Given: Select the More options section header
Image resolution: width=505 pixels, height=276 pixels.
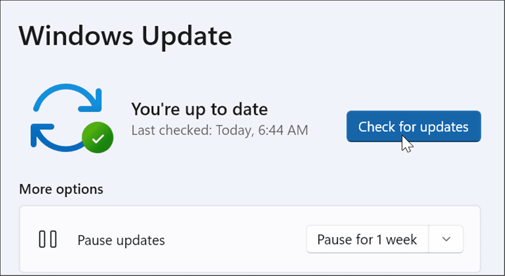Looking at the screenshot, I should (x=61, y=189).
